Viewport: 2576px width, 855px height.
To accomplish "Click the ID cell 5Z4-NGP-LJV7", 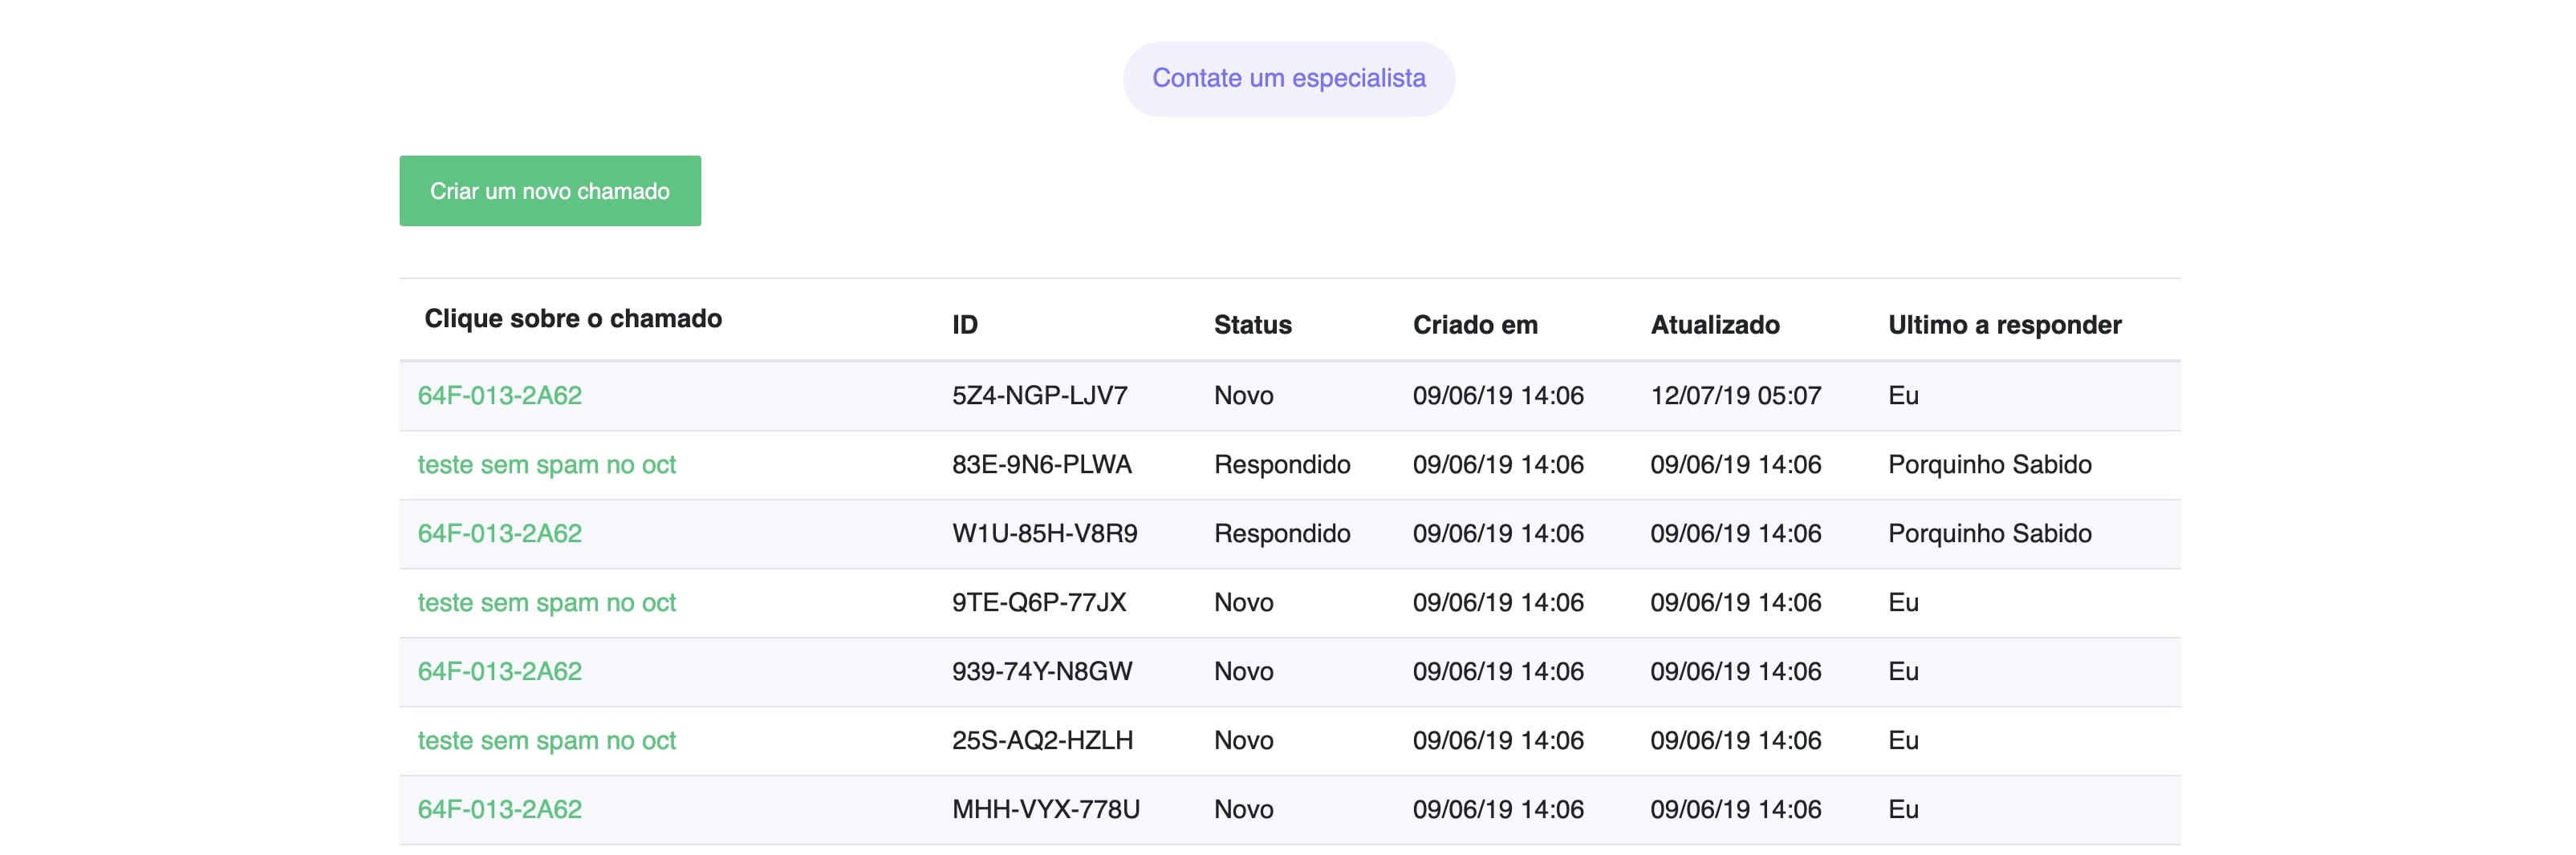I will (1039, 395).
